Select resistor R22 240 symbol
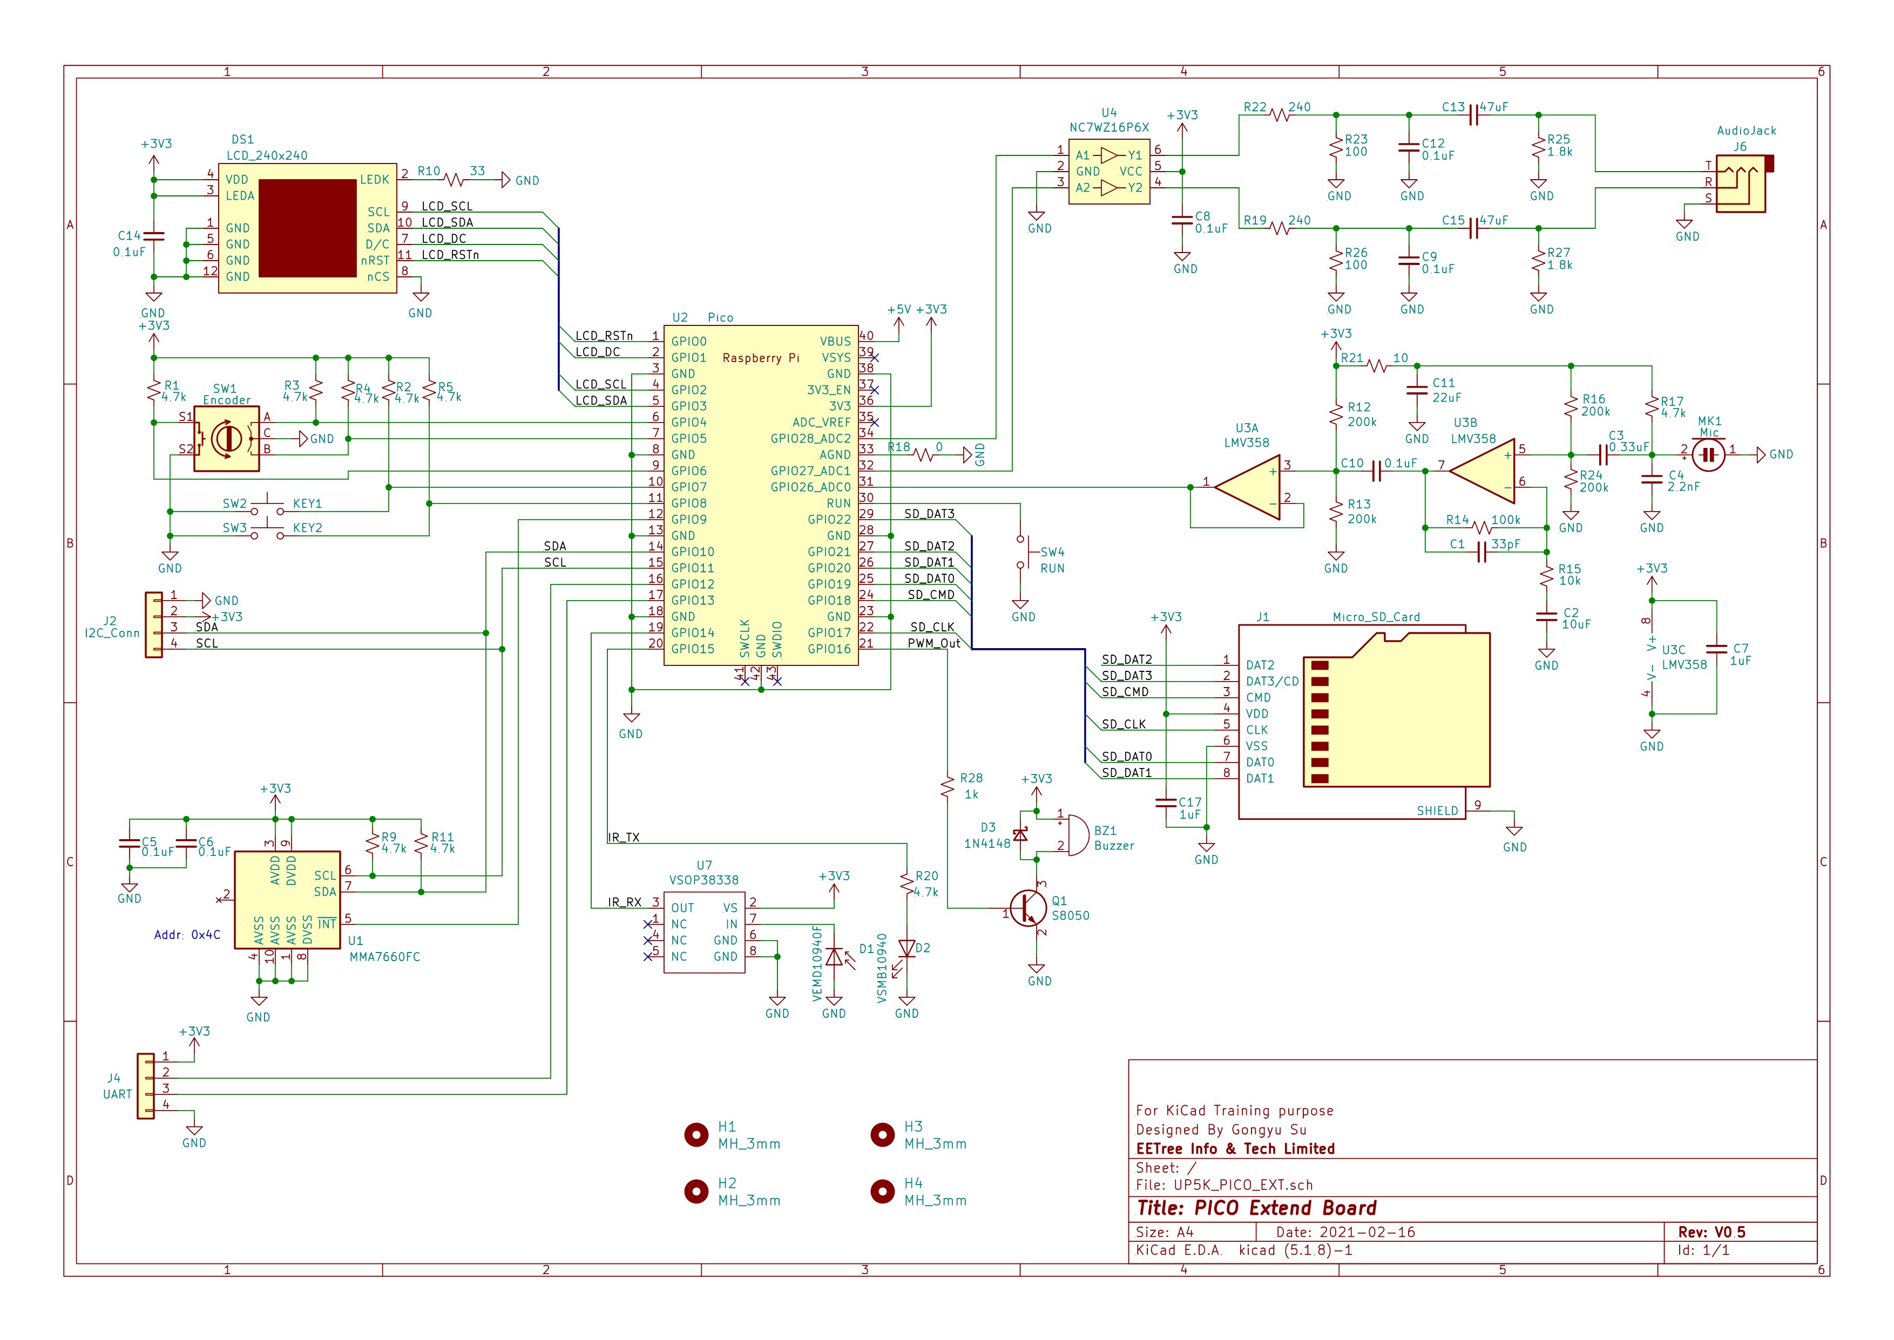The width and height of the screenshot is (1894, 1340). point(1280,115)
